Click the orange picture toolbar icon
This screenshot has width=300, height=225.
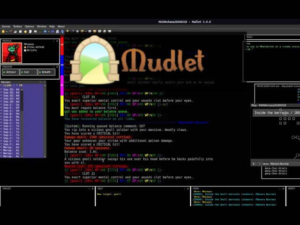pyautogui.click(x=95, y=31)
